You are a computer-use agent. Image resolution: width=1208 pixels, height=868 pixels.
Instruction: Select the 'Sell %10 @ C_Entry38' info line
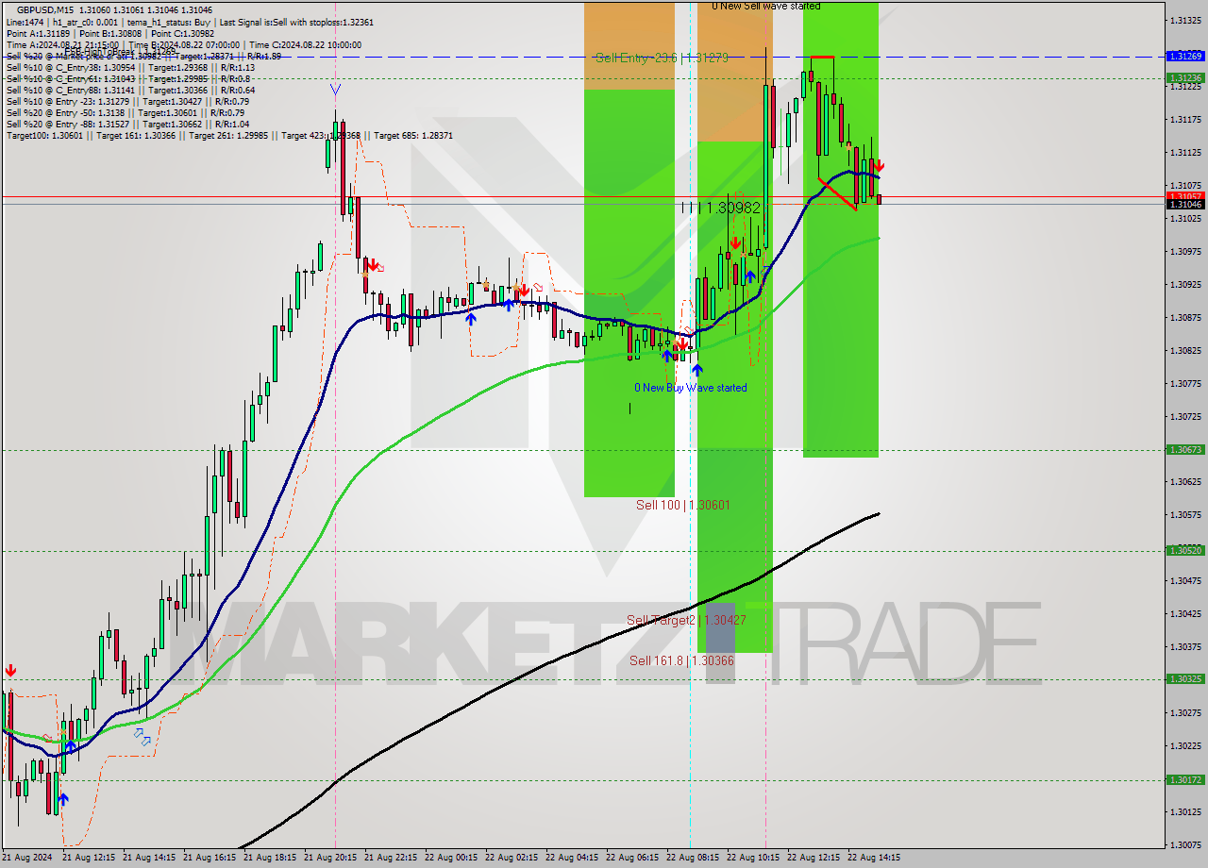130,68
